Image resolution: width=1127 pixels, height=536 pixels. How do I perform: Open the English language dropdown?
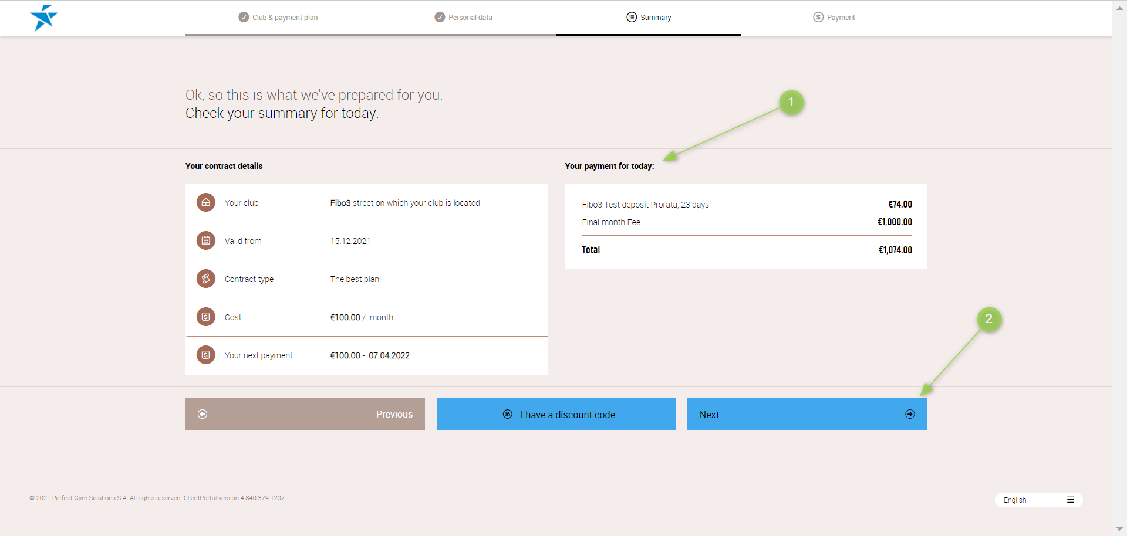pyautogui.click(x=1038, y=500)
